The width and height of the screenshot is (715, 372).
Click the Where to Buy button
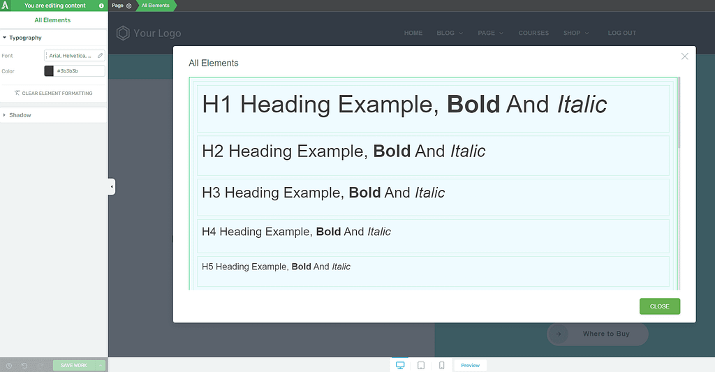(x=598, y=334)
